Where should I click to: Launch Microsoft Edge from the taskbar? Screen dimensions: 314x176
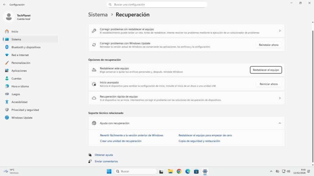click(188, 171)
